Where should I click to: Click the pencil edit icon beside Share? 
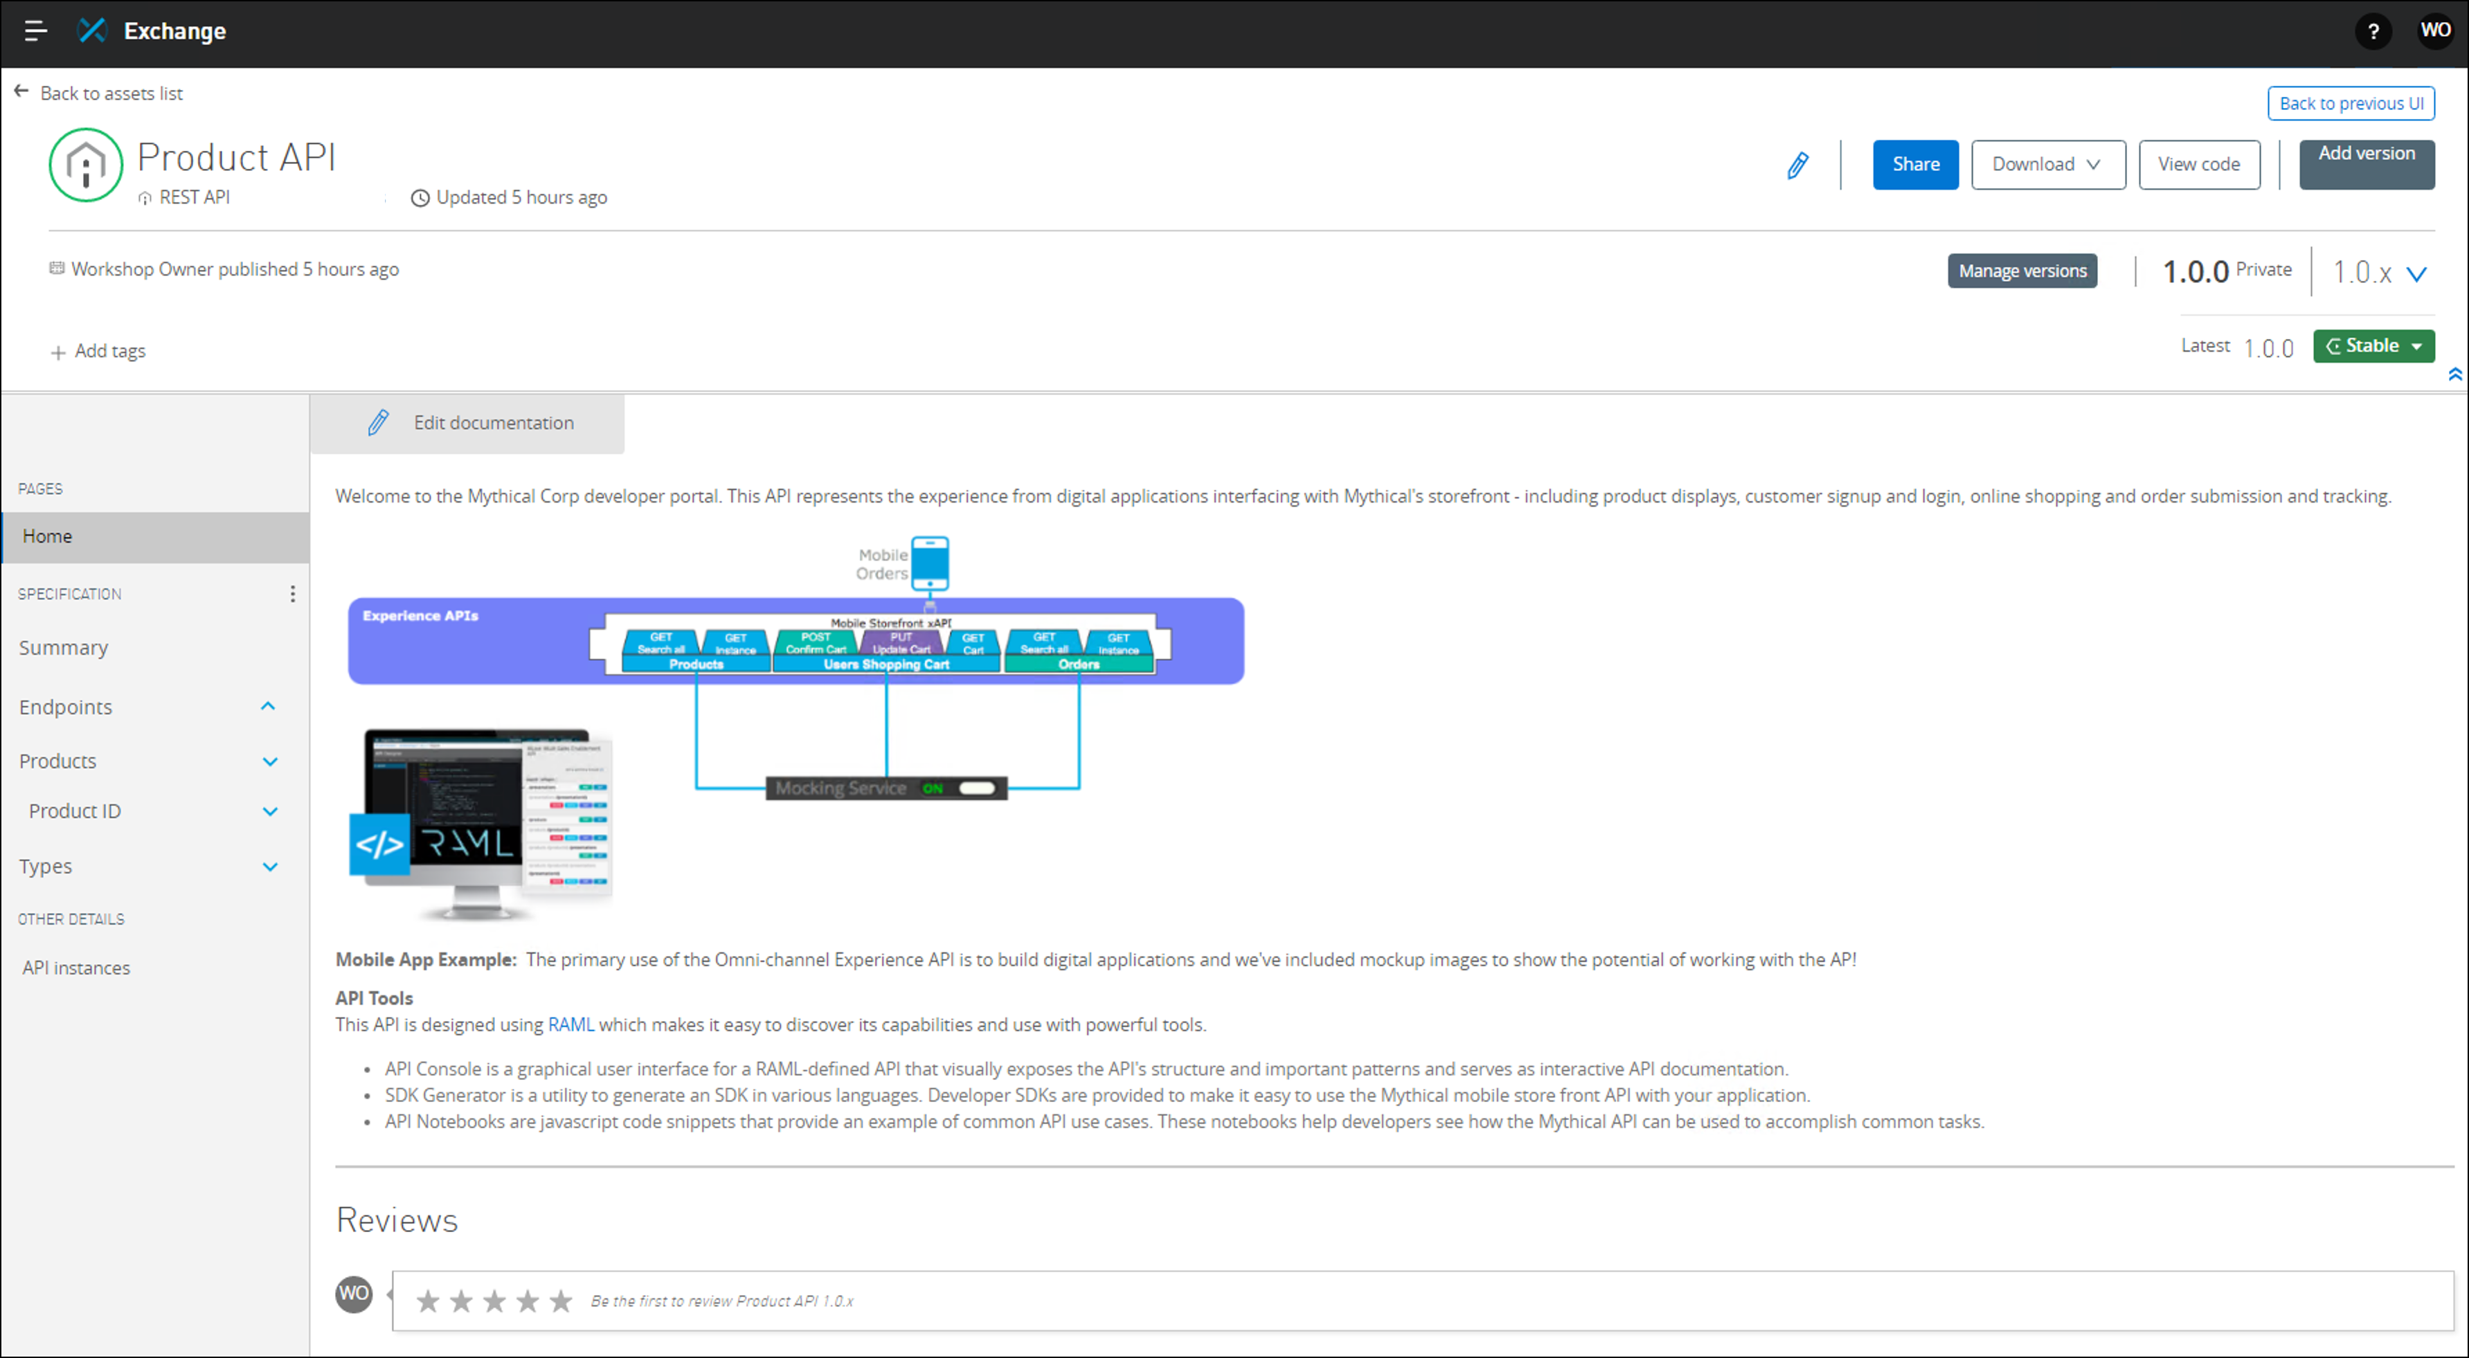(x=1798, y=165)
